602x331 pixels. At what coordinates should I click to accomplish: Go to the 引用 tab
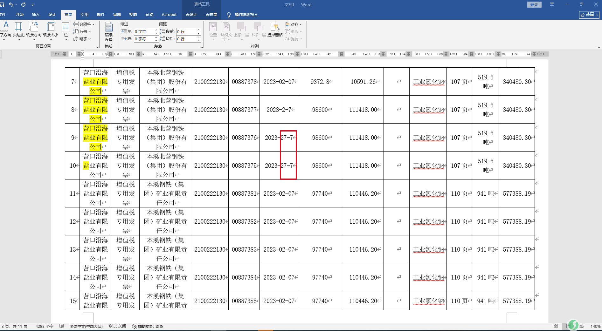85,15
